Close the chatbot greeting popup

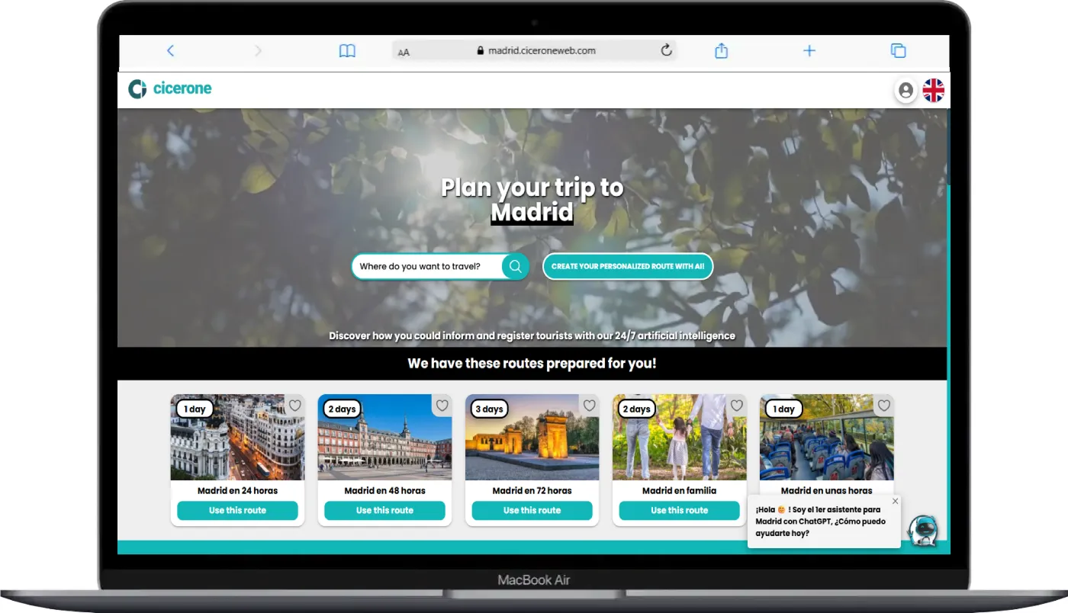click(x=895, y=501)
